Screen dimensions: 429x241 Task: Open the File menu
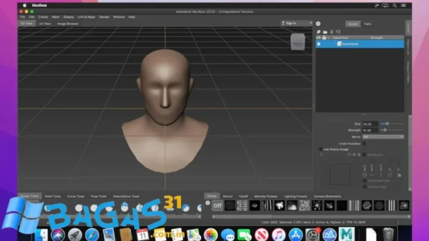click(22, 17)
